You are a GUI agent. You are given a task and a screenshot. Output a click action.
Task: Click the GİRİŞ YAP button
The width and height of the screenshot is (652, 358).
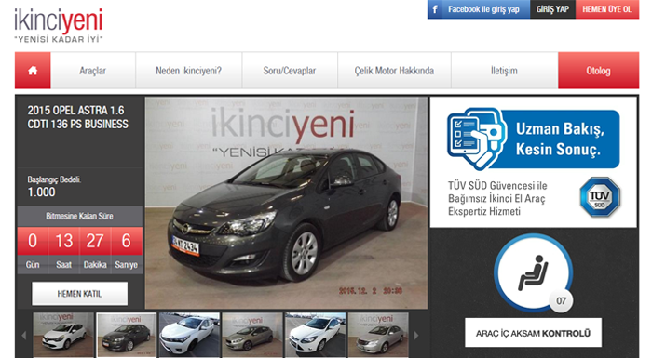pos(552,9)
